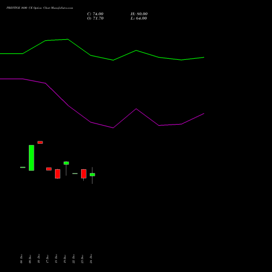Click the close value "C: 74.00"
This screenshot has width=272, height=272.
(95, 14)
